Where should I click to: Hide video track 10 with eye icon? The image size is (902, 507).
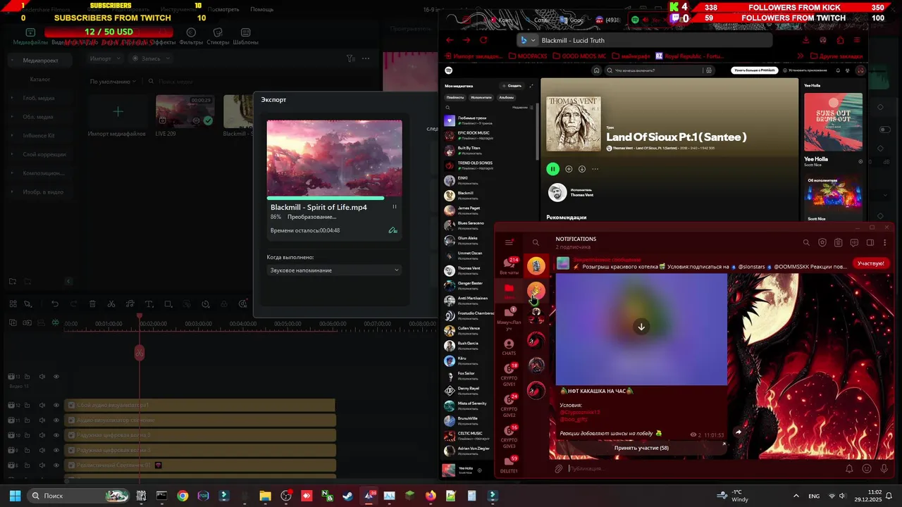click(x=56, y=435)
